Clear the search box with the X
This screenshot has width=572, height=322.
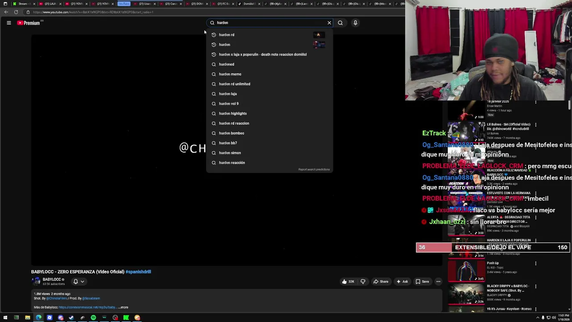click(329, 23)
